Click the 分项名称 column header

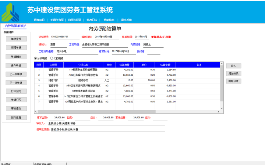[83, 65]
